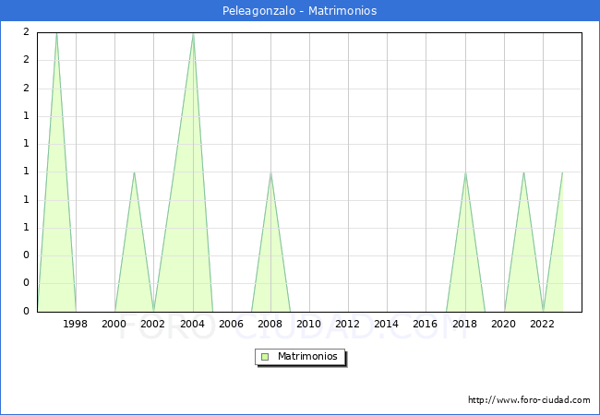The width and height of the screenshot is (600, 415).
Task: Click the 2020 x-axis label
Action: point(503,324)
